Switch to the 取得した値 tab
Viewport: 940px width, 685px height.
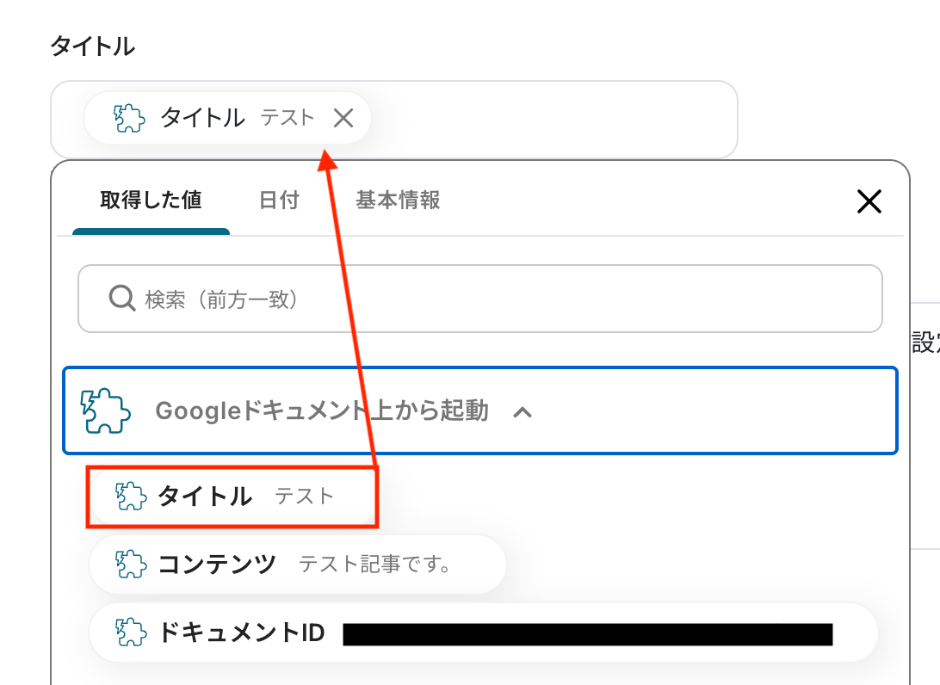(151, 201)
